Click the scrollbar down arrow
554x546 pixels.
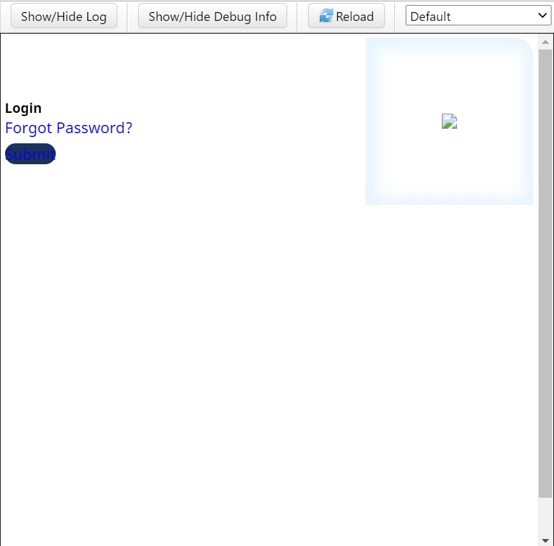[x=545, y=541]
